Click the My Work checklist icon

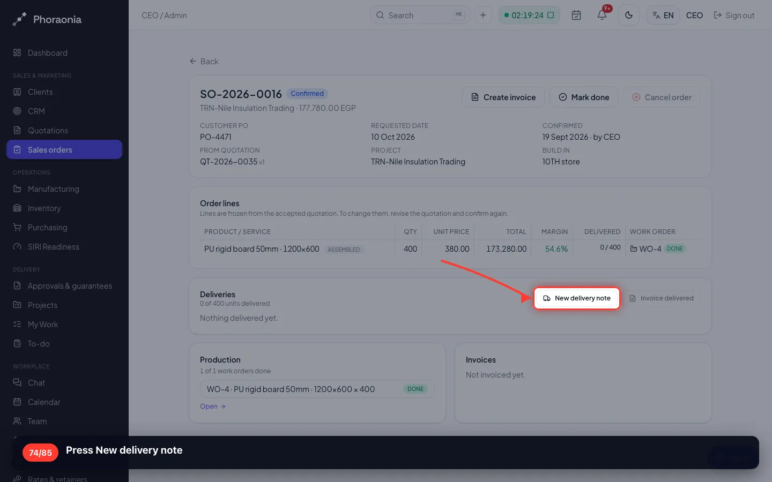[x=17, y=325]
